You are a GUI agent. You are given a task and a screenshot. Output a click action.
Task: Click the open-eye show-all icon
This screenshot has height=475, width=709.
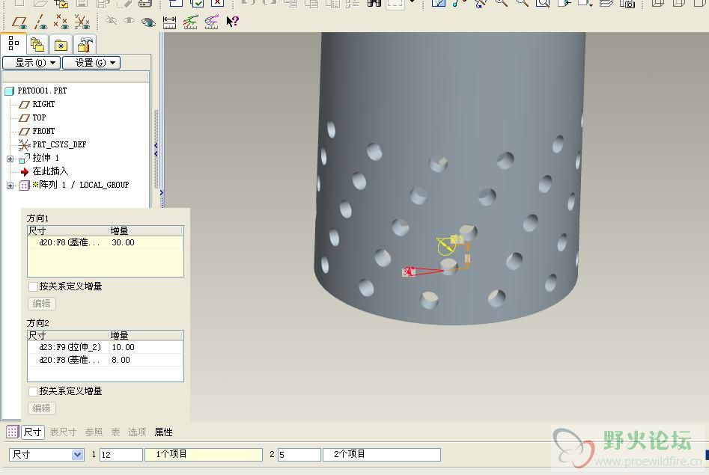(147, 22)
